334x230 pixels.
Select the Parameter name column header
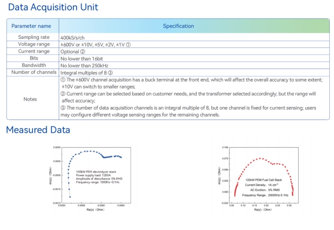[x=31, y=26]
